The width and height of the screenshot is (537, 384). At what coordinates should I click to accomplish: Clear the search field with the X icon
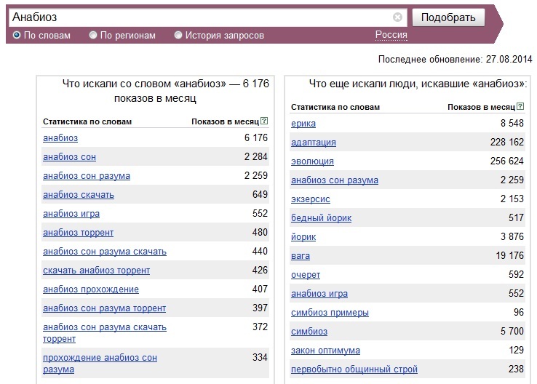point(397,17)
